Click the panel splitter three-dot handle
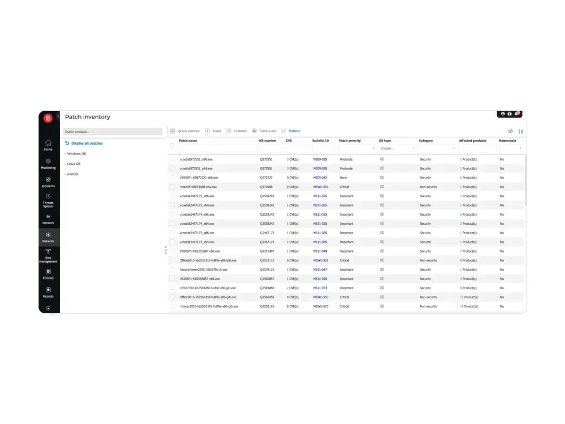The image size is (565, 424). 166,250
